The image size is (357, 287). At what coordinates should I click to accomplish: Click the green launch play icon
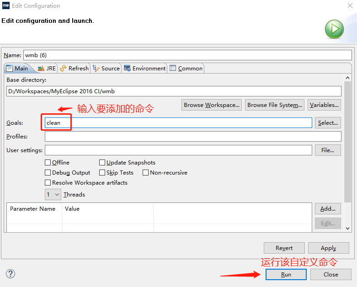(334, 29)
